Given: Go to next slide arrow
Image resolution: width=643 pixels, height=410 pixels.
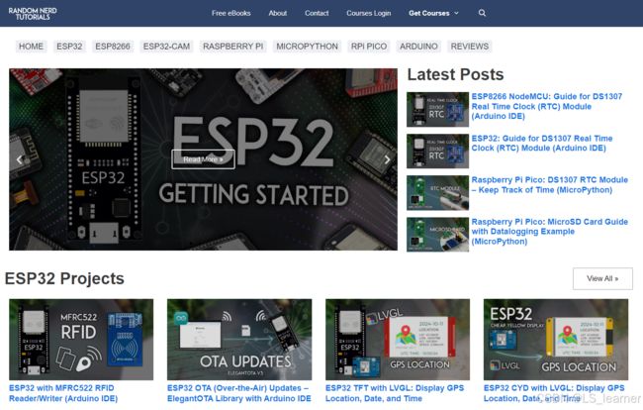Looking at the screenshot, I should point(387,159).
